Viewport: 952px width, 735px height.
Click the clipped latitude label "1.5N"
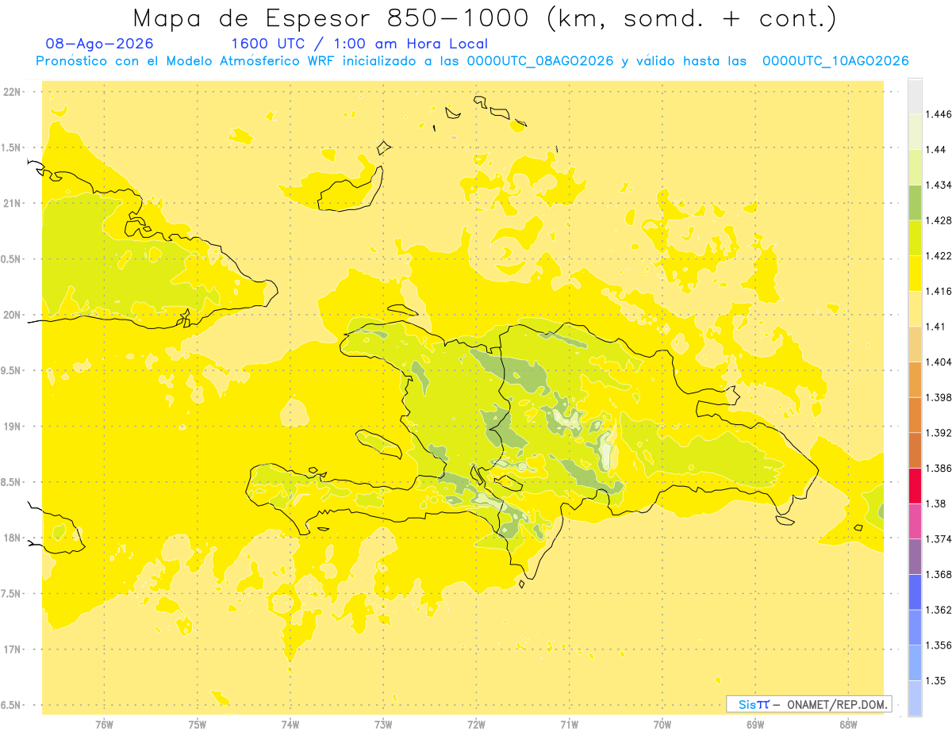pyautogui.click(x=11, y=147)
